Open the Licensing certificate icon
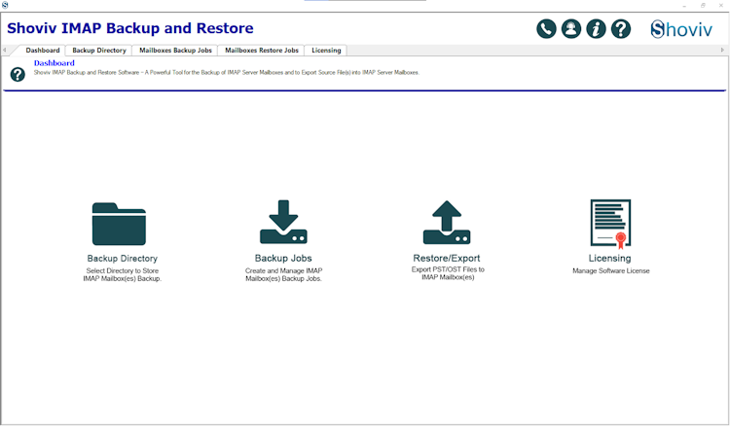730x426 pixels. click(610, 224)
